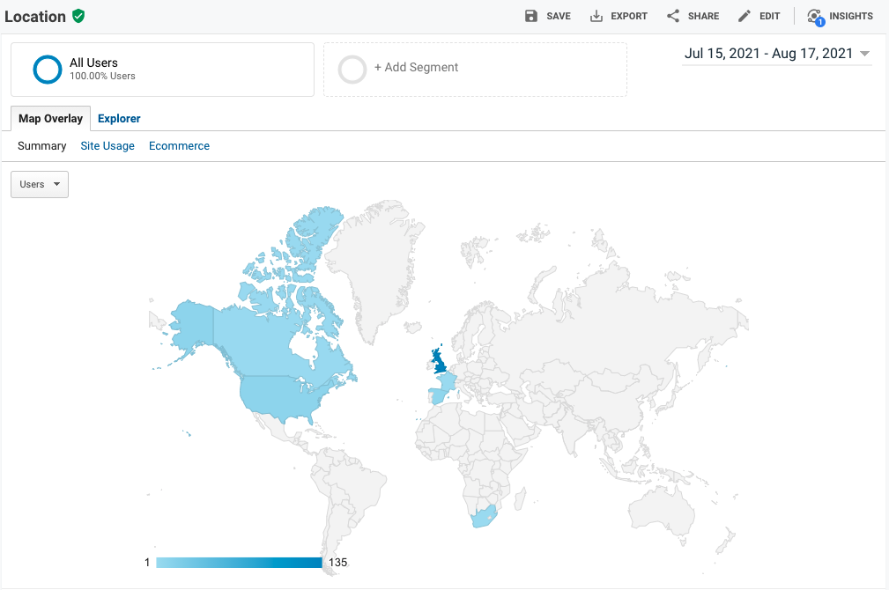The image size is (889, 590).
Task: Click the Share report icon
Action: 670,16
